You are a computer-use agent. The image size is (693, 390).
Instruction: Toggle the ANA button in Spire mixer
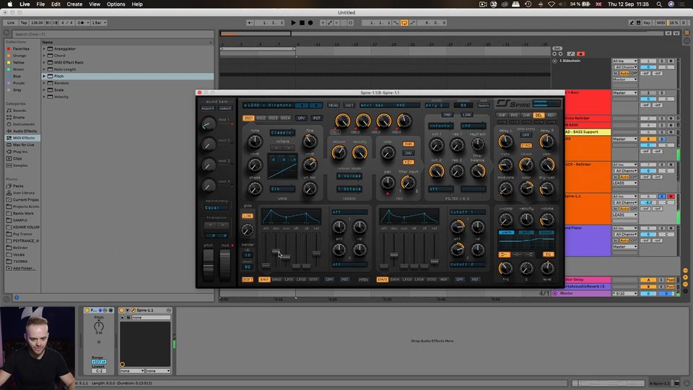click(408, 144)
